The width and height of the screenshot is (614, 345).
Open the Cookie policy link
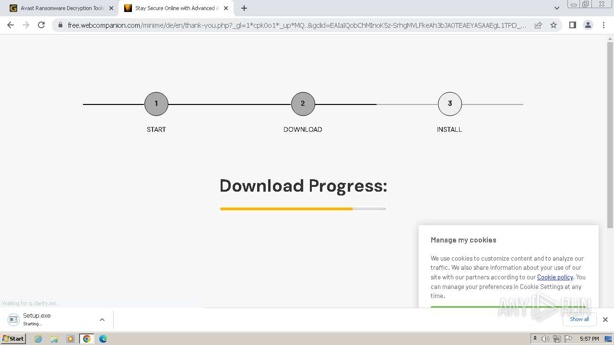[x=555, y=277]
